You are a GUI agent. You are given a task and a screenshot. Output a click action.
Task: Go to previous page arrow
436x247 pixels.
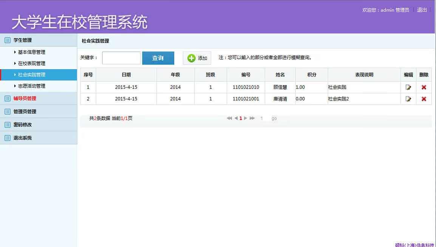click(x=236, y=118)
